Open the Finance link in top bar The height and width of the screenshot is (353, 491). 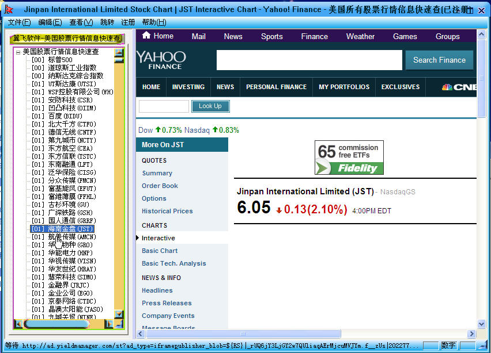click(315, 37)
